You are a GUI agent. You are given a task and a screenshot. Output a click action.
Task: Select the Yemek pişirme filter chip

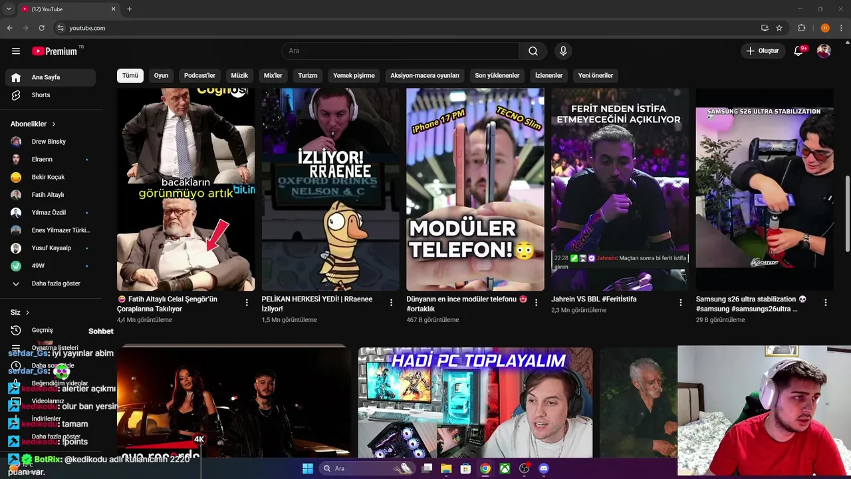point(354,76)
